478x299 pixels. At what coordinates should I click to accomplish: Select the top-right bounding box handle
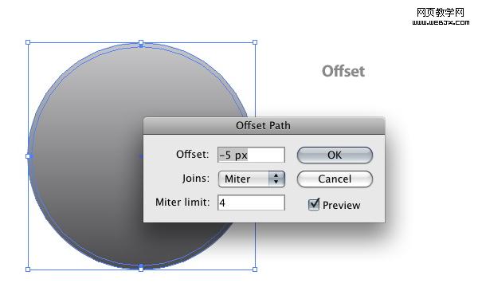(255, 42)
